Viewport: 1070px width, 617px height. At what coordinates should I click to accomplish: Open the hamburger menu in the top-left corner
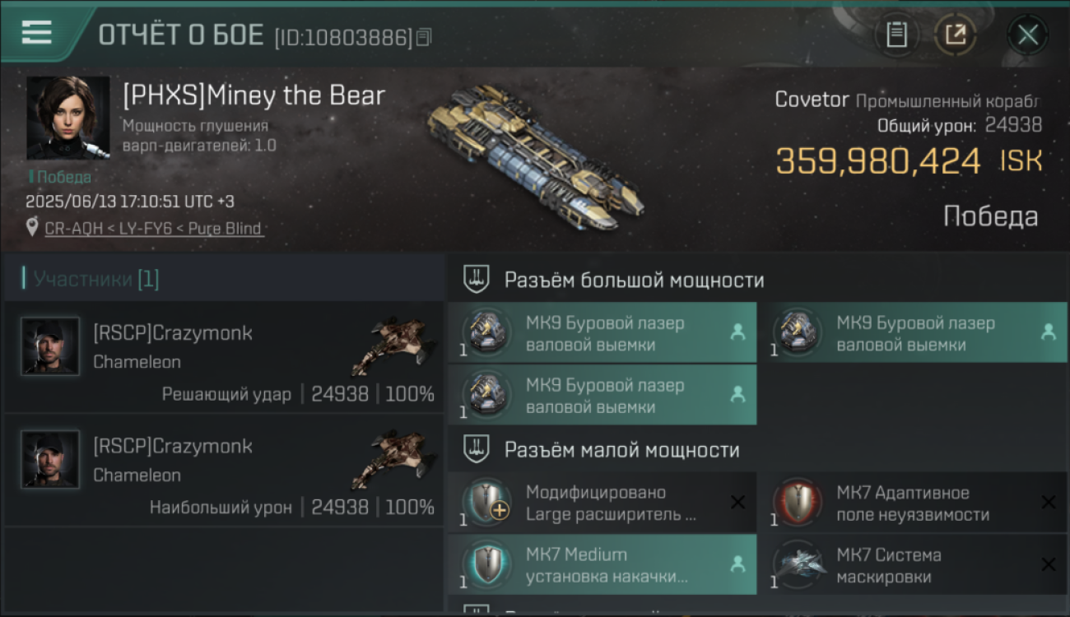click(x=36, y=33)
